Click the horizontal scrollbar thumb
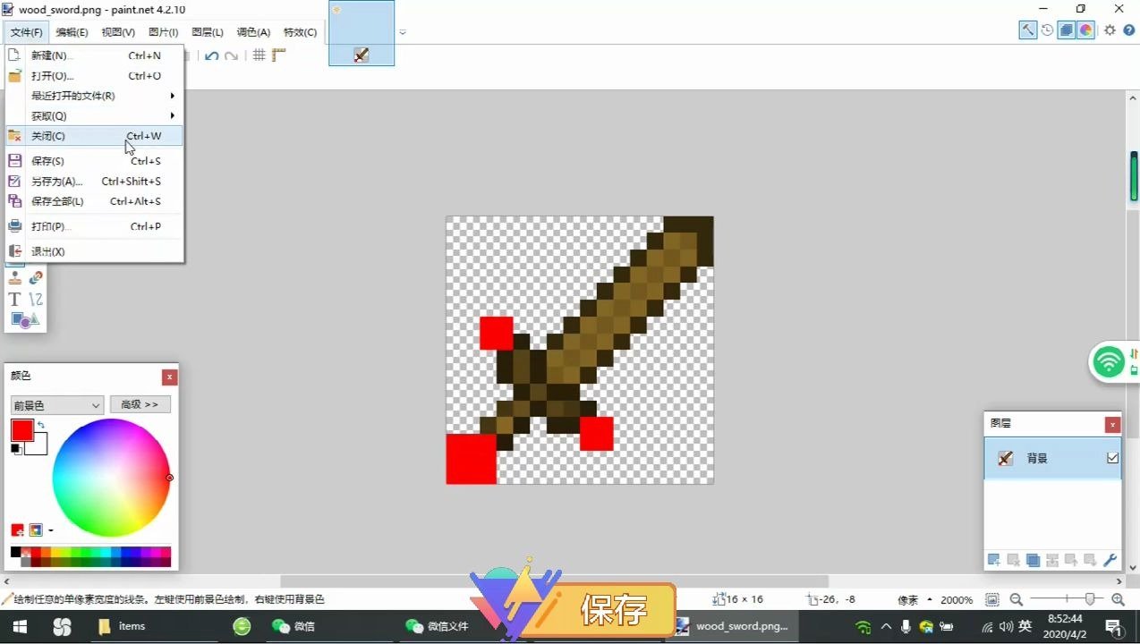This screenshot has height=644, width=1140. point(555,582)
